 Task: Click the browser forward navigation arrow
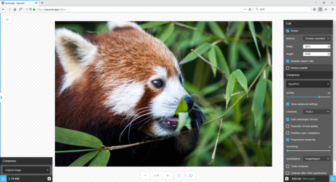tap(9, 9)
